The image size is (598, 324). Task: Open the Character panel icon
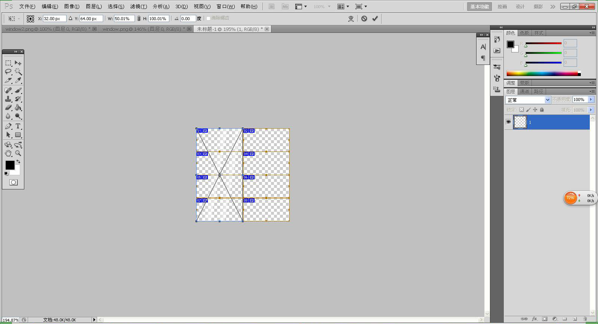click(x=483, y=47)
